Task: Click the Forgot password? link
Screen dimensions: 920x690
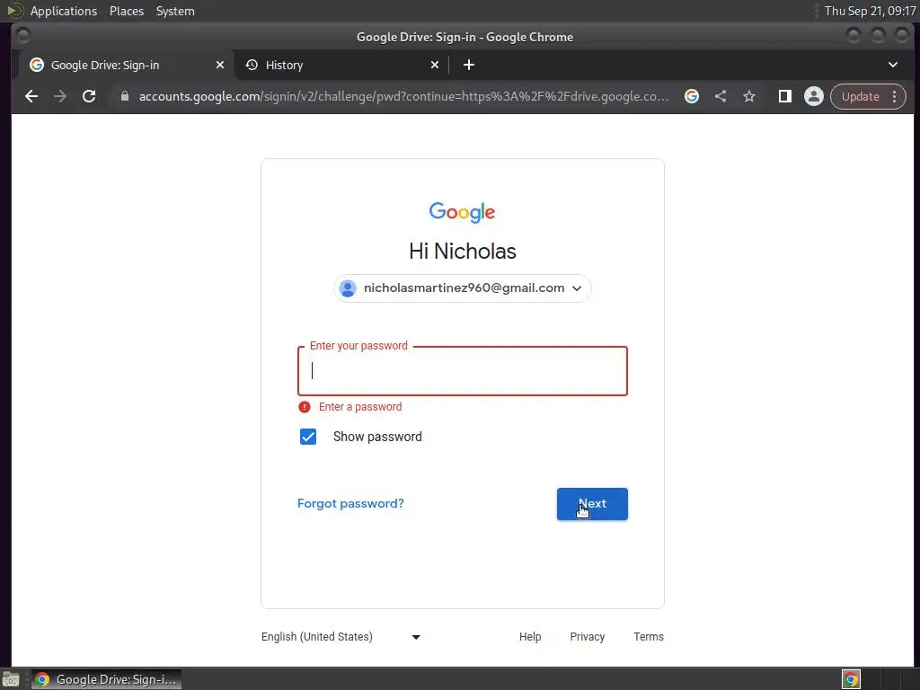Action: [350, 503]
